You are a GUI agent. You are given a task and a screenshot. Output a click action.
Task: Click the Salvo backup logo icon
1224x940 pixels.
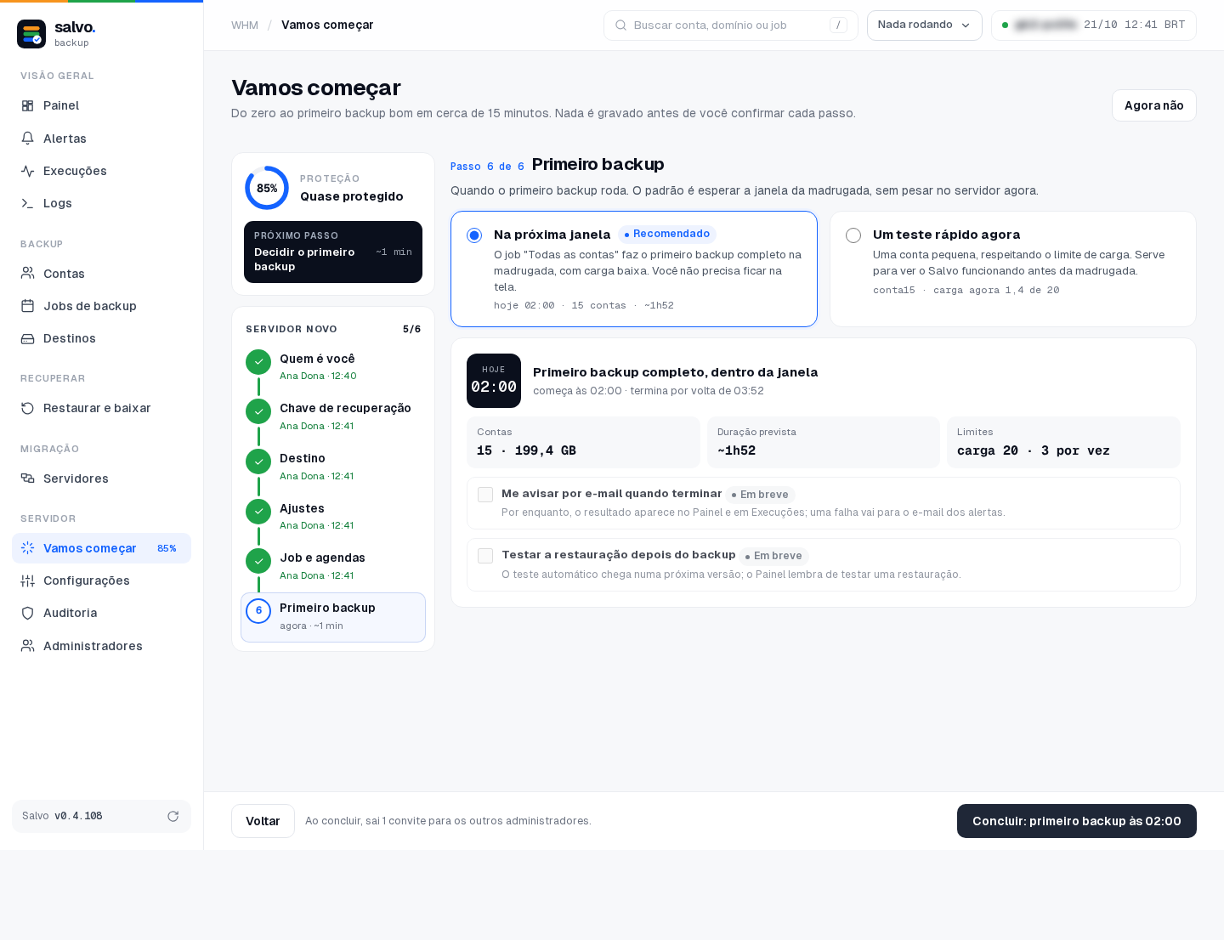pos(31,34)
